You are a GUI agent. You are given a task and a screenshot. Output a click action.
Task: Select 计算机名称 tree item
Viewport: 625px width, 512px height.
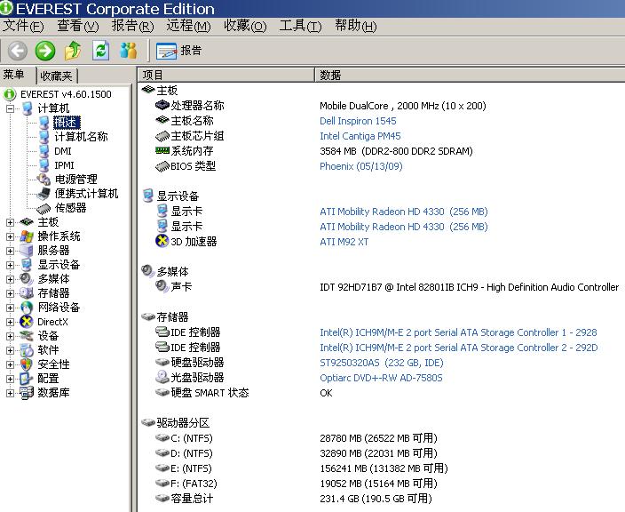coord(81,137)
